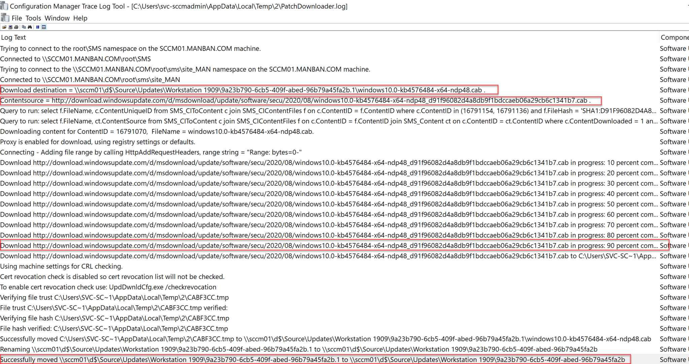
Task: Click the Successfully moved entry at the bottom
Action: (x=235, y=359)
